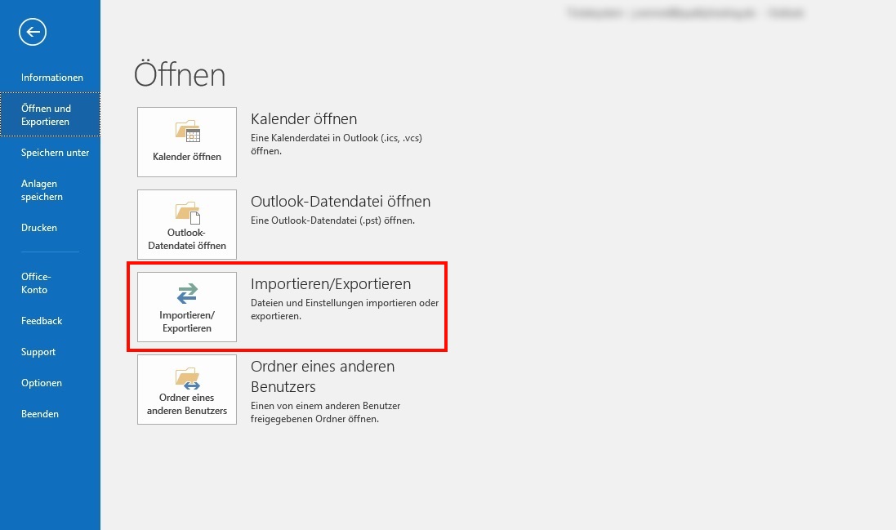
Task: Open the Drucken page
Action: tap(39, 228)
